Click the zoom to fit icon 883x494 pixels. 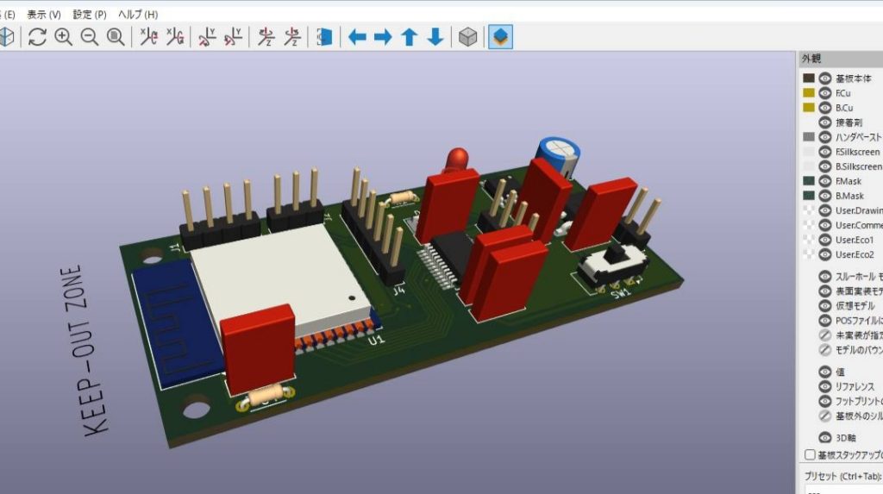pyautogui.click(x=116, y=37)
